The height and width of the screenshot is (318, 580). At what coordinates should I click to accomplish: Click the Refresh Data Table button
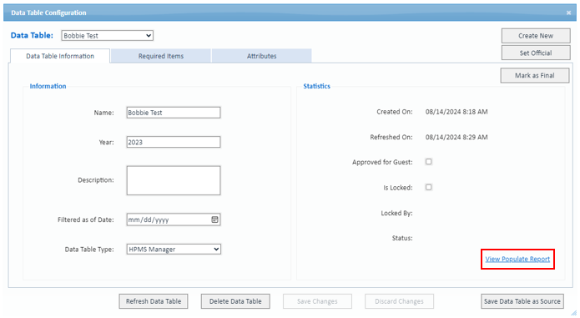pos(154,301)
